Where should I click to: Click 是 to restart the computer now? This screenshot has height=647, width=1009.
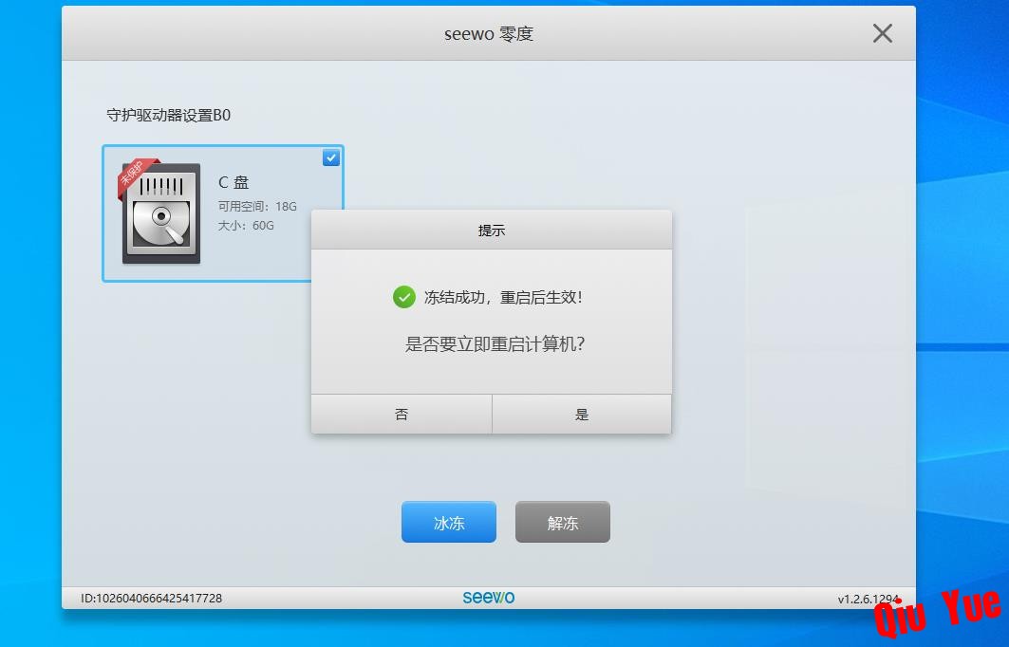[x=582, y=415]
